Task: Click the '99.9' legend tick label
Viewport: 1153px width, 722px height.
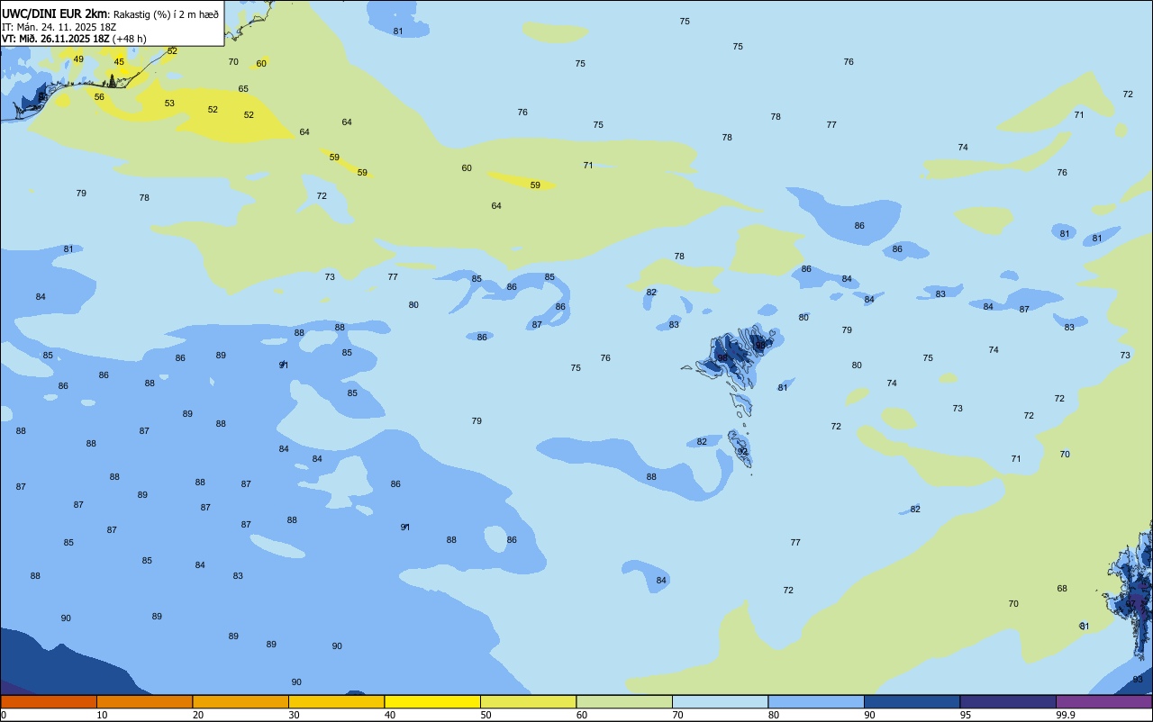Action: [x=1066, y=715]
